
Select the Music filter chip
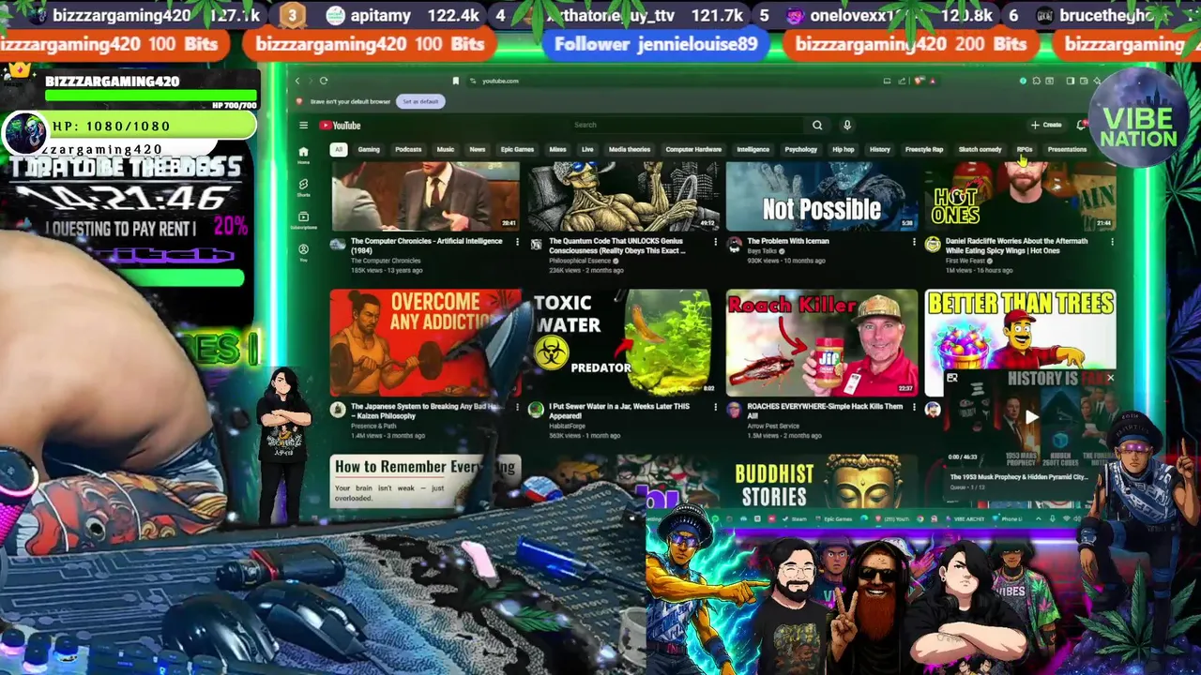[x=446, y=150]
